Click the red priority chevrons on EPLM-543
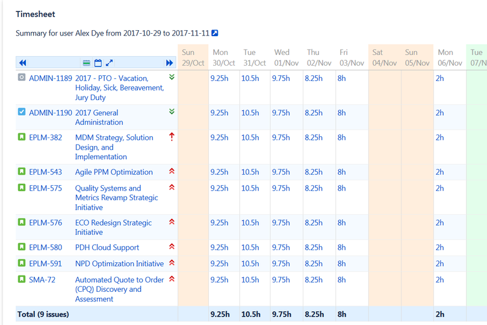 (172, 171)
